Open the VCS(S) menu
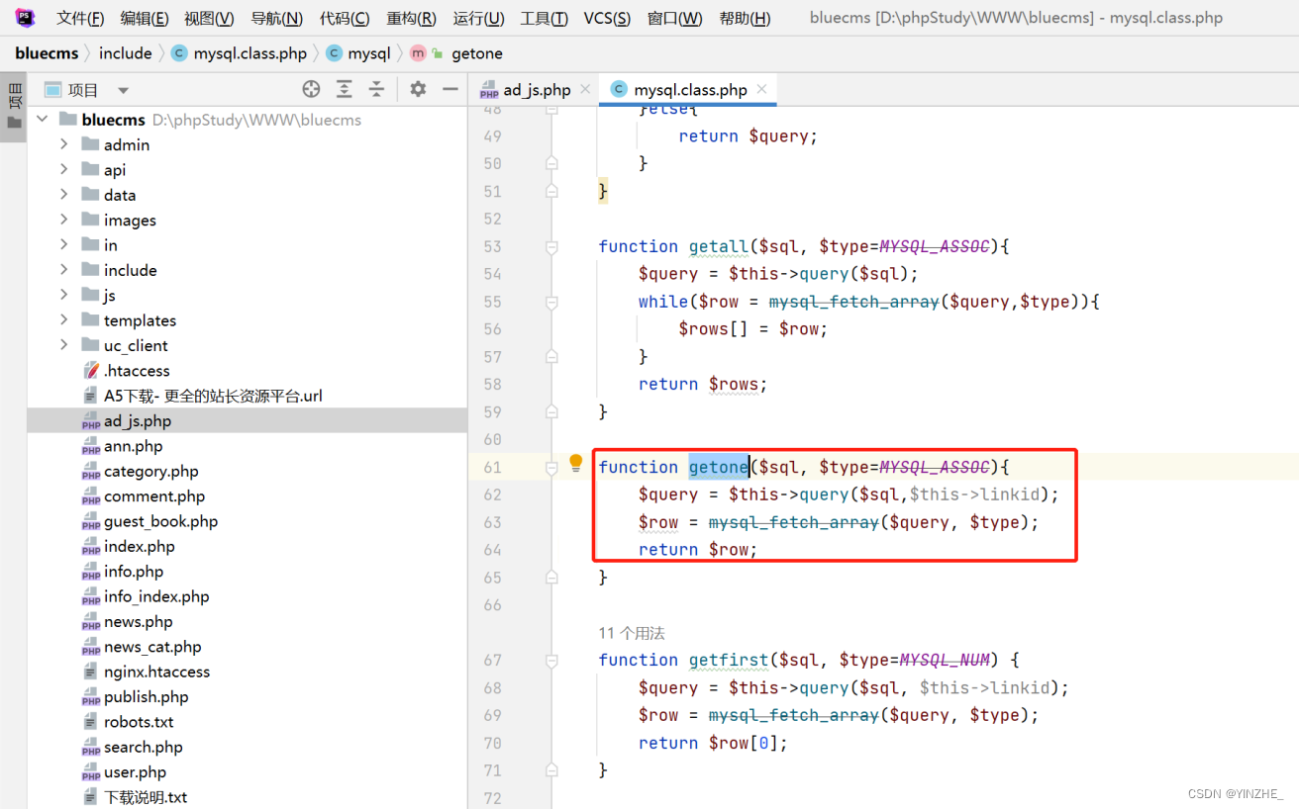This screenshot has height=809, width=1299. pyautogui.click(x=607, y=18)
